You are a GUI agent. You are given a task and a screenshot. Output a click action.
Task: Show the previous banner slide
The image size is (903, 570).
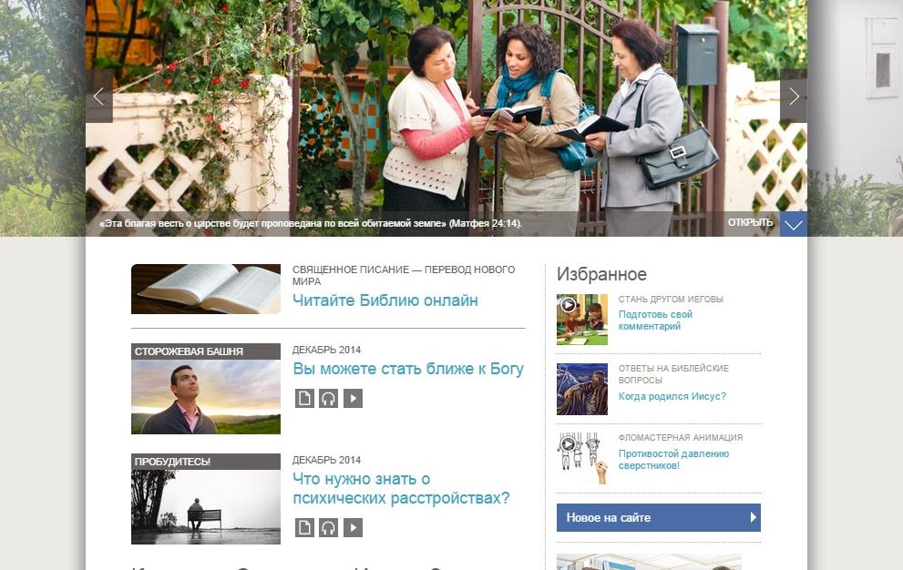point(99,97)
